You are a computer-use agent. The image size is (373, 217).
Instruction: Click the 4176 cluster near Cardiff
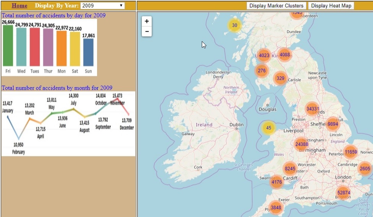[277, 182]
